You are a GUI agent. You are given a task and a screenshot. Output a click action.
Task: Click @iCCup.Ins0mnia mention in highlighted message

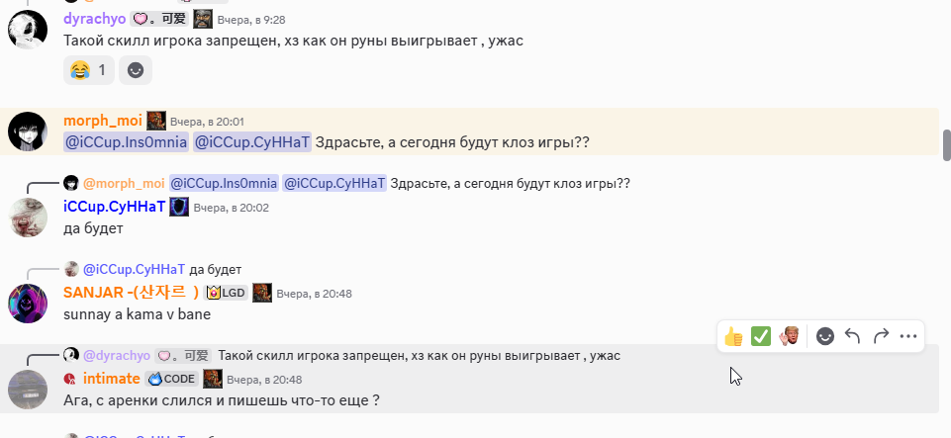[x=126, y=143]
